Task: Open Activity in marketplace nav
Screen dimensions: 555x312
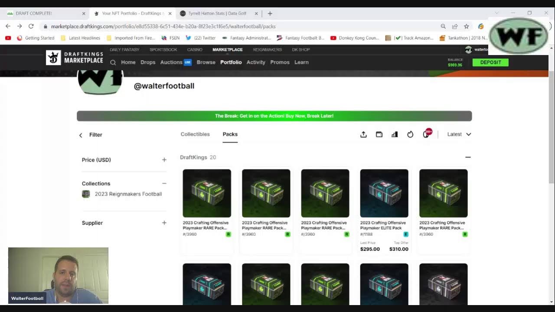Action: click(256, 62)
